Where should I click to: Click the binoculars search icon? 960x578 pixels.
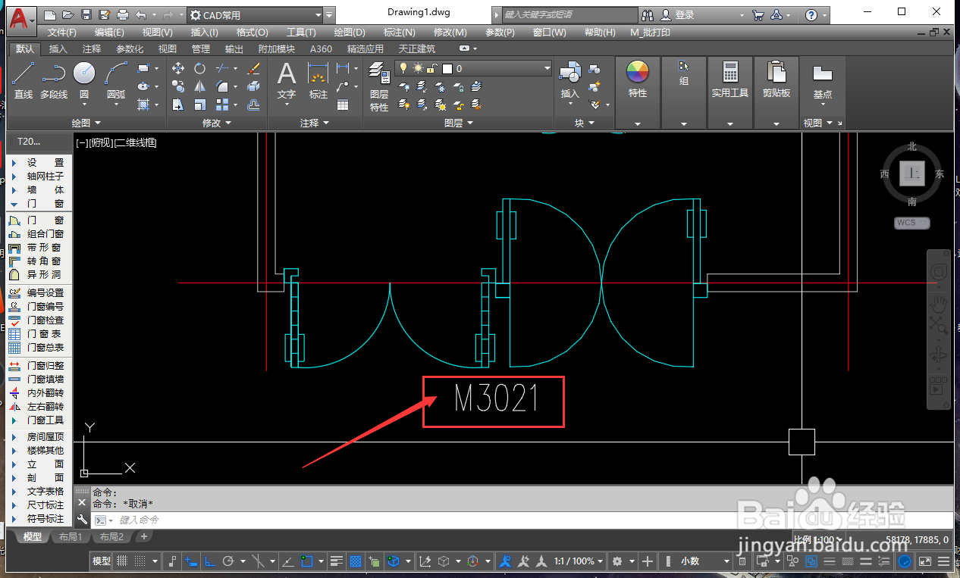tap(648, 15)
